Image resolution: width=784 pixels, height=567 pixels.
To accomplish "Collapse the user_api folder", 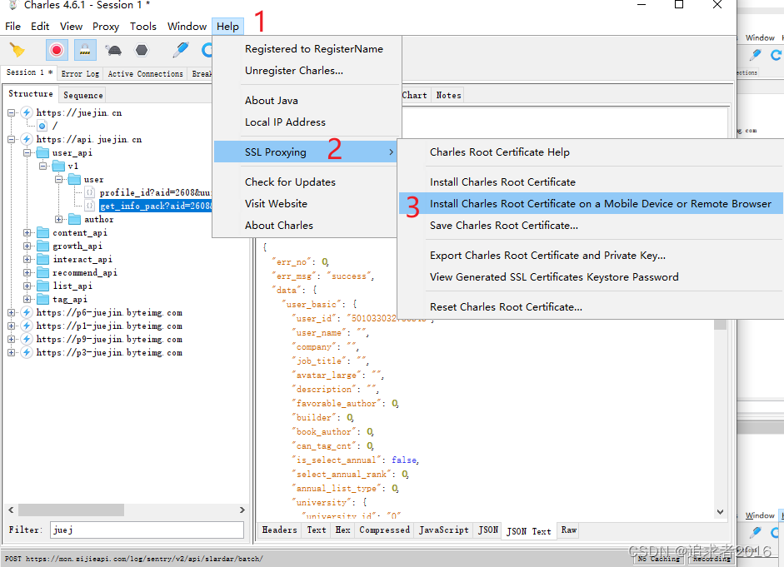I will [x=27, y=153].
